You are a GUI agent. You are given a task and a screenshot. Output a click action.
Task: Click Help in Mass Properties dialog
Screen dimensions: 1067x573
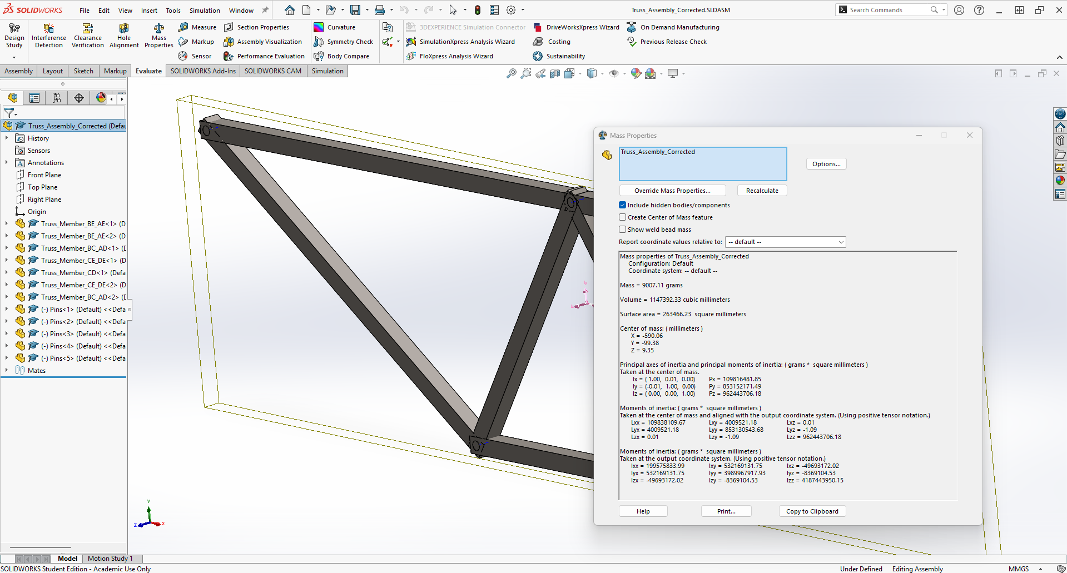point(643,511)
